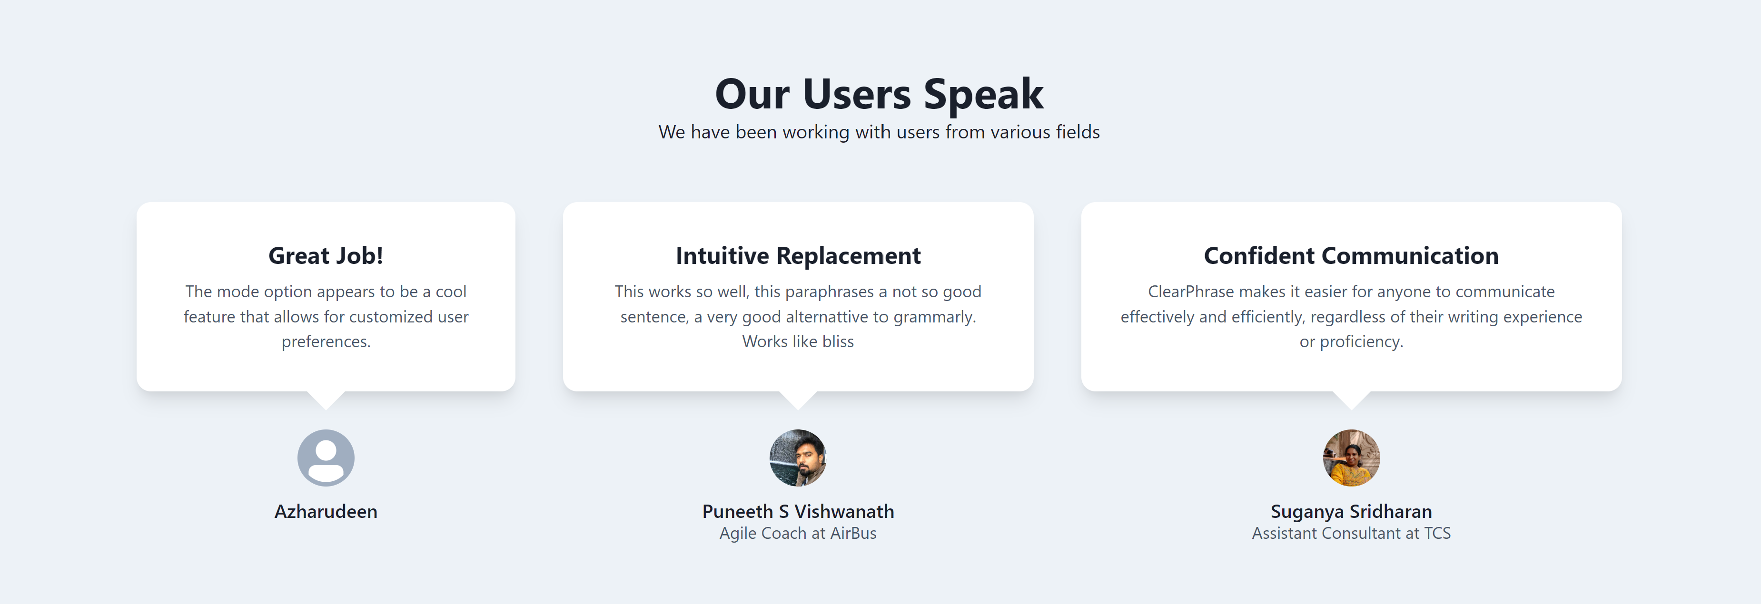Select the Azharudeen name label
The image size is (1761, 604).
click(x=326, y=511)
